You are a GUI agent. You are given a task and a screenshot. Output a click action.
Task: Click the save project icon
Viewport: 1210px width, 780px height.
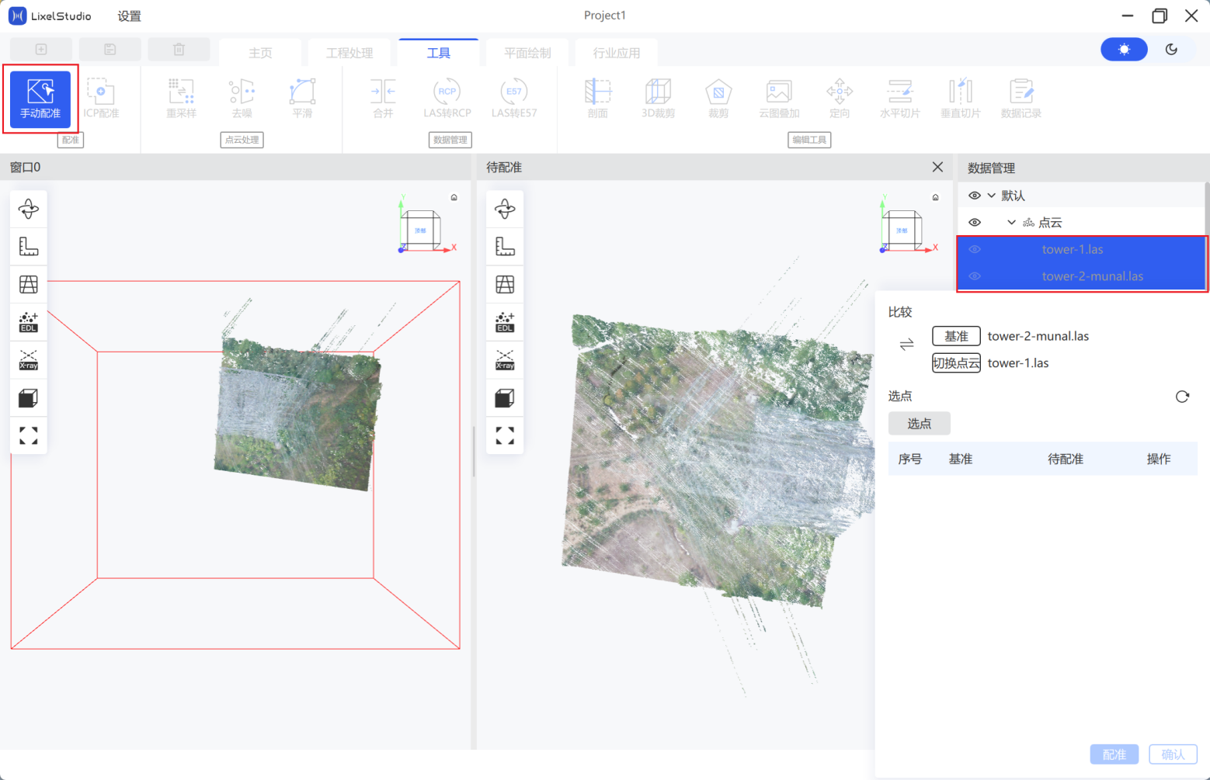pos(110,50)
